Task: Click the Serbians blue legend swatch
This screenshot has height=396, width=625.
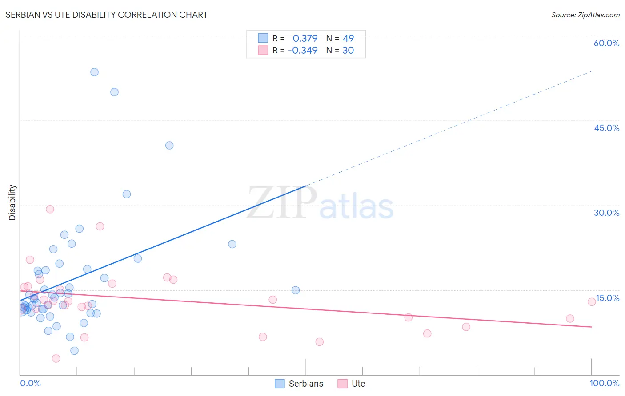Action: (x=280, y=384)
